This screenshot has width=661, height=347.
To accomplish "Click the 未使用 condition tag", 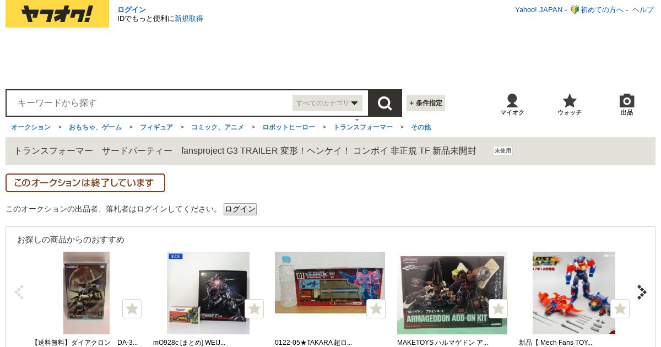I will click(x=503, y=151).
